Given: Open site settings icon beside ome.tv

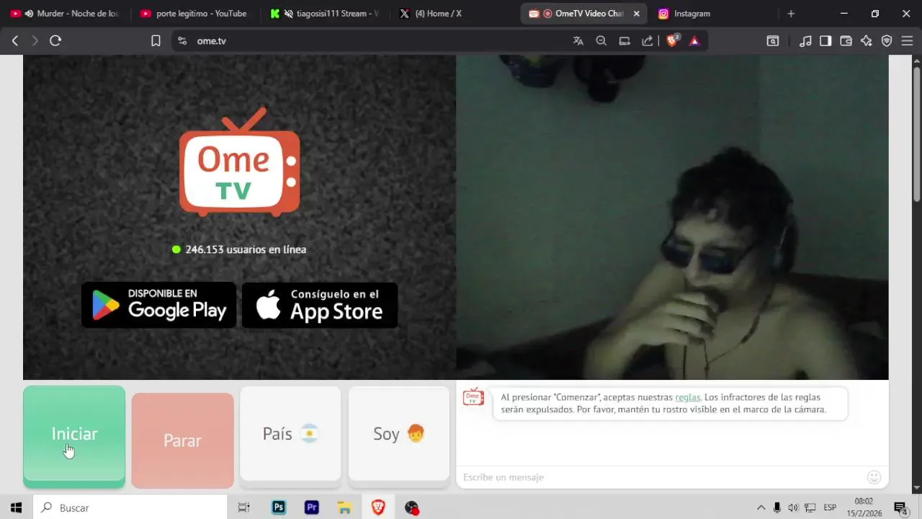Looking at the screenshot, I should (182, 41).
